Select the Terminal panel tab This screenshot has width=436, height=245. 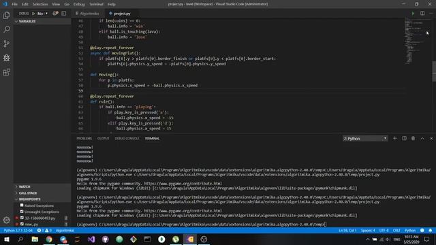[152, 138]
